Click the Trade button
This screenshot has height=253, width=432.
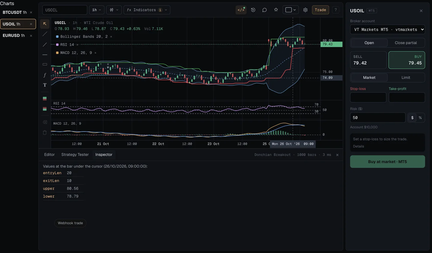pyautogui.click(x=320, y=10)
